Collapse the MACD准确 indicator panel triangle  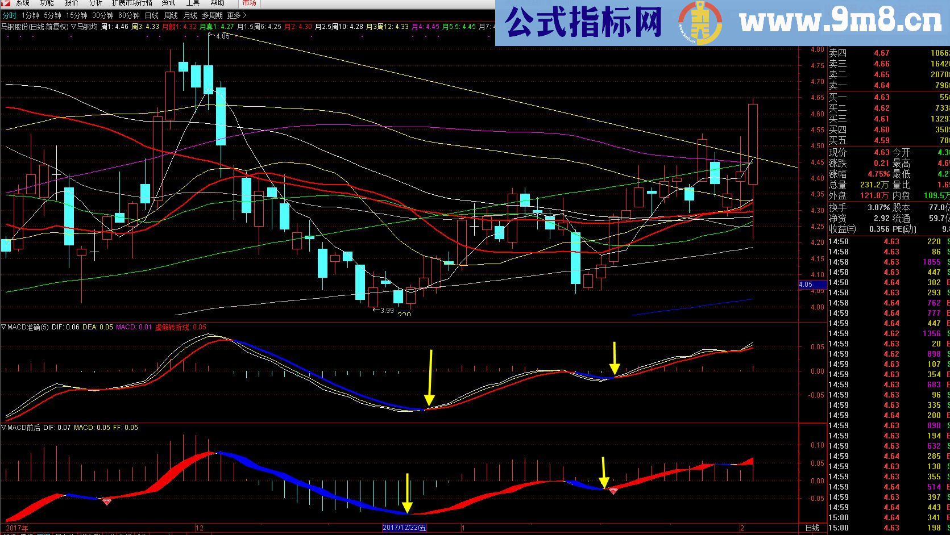point(4,327)
